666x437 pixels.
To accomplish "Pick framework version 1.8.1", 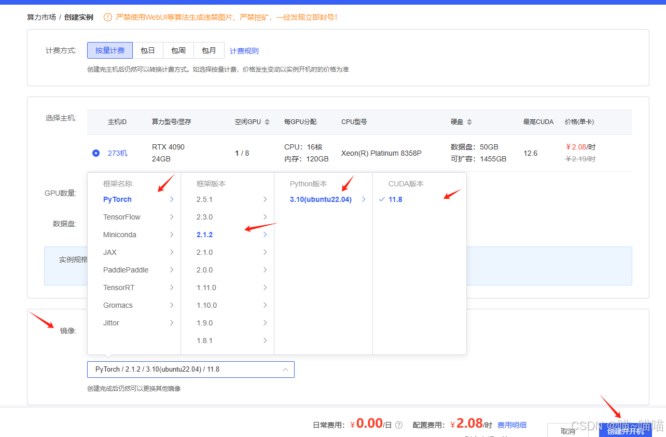I will point(204,340).
